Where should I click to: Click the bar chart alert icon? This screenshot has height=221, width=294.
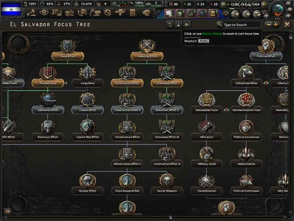[x=191, y=13]
